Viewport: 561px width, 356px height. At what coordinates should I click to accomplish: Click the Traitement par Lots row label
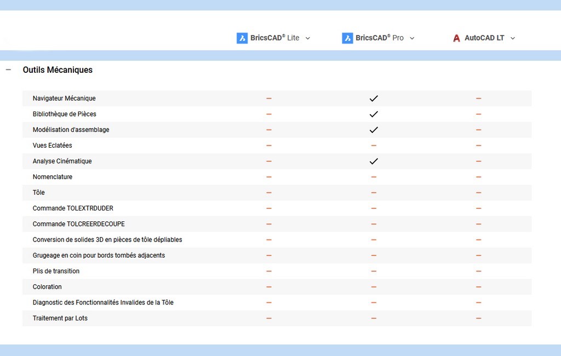(x=60, y=318)
